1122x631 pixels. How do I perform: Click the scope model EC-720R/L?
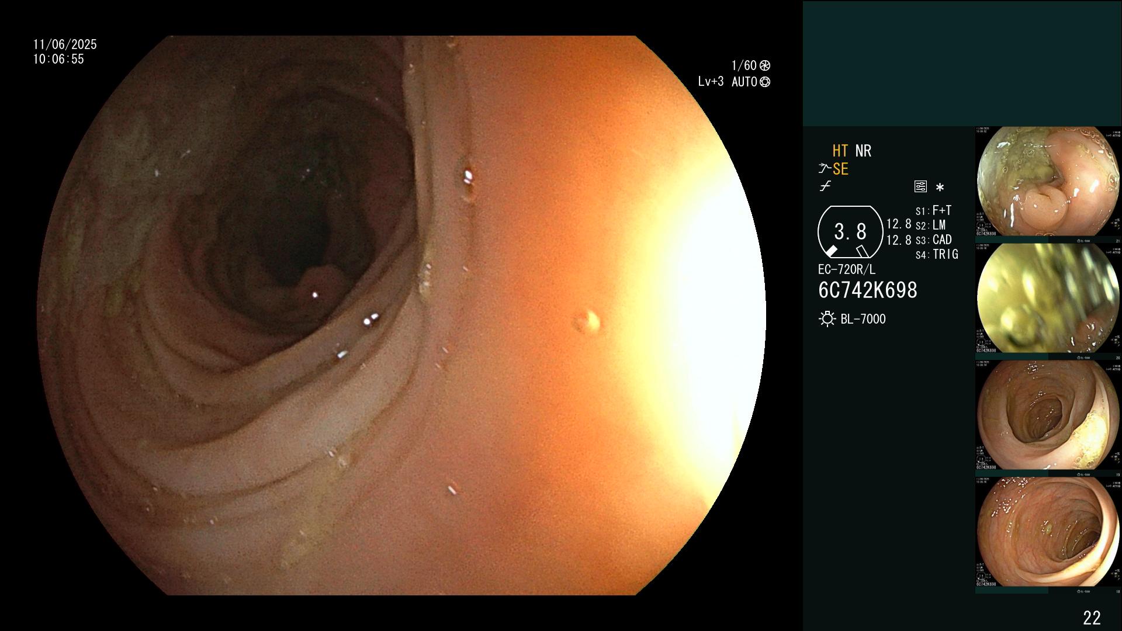click(847, 269)
